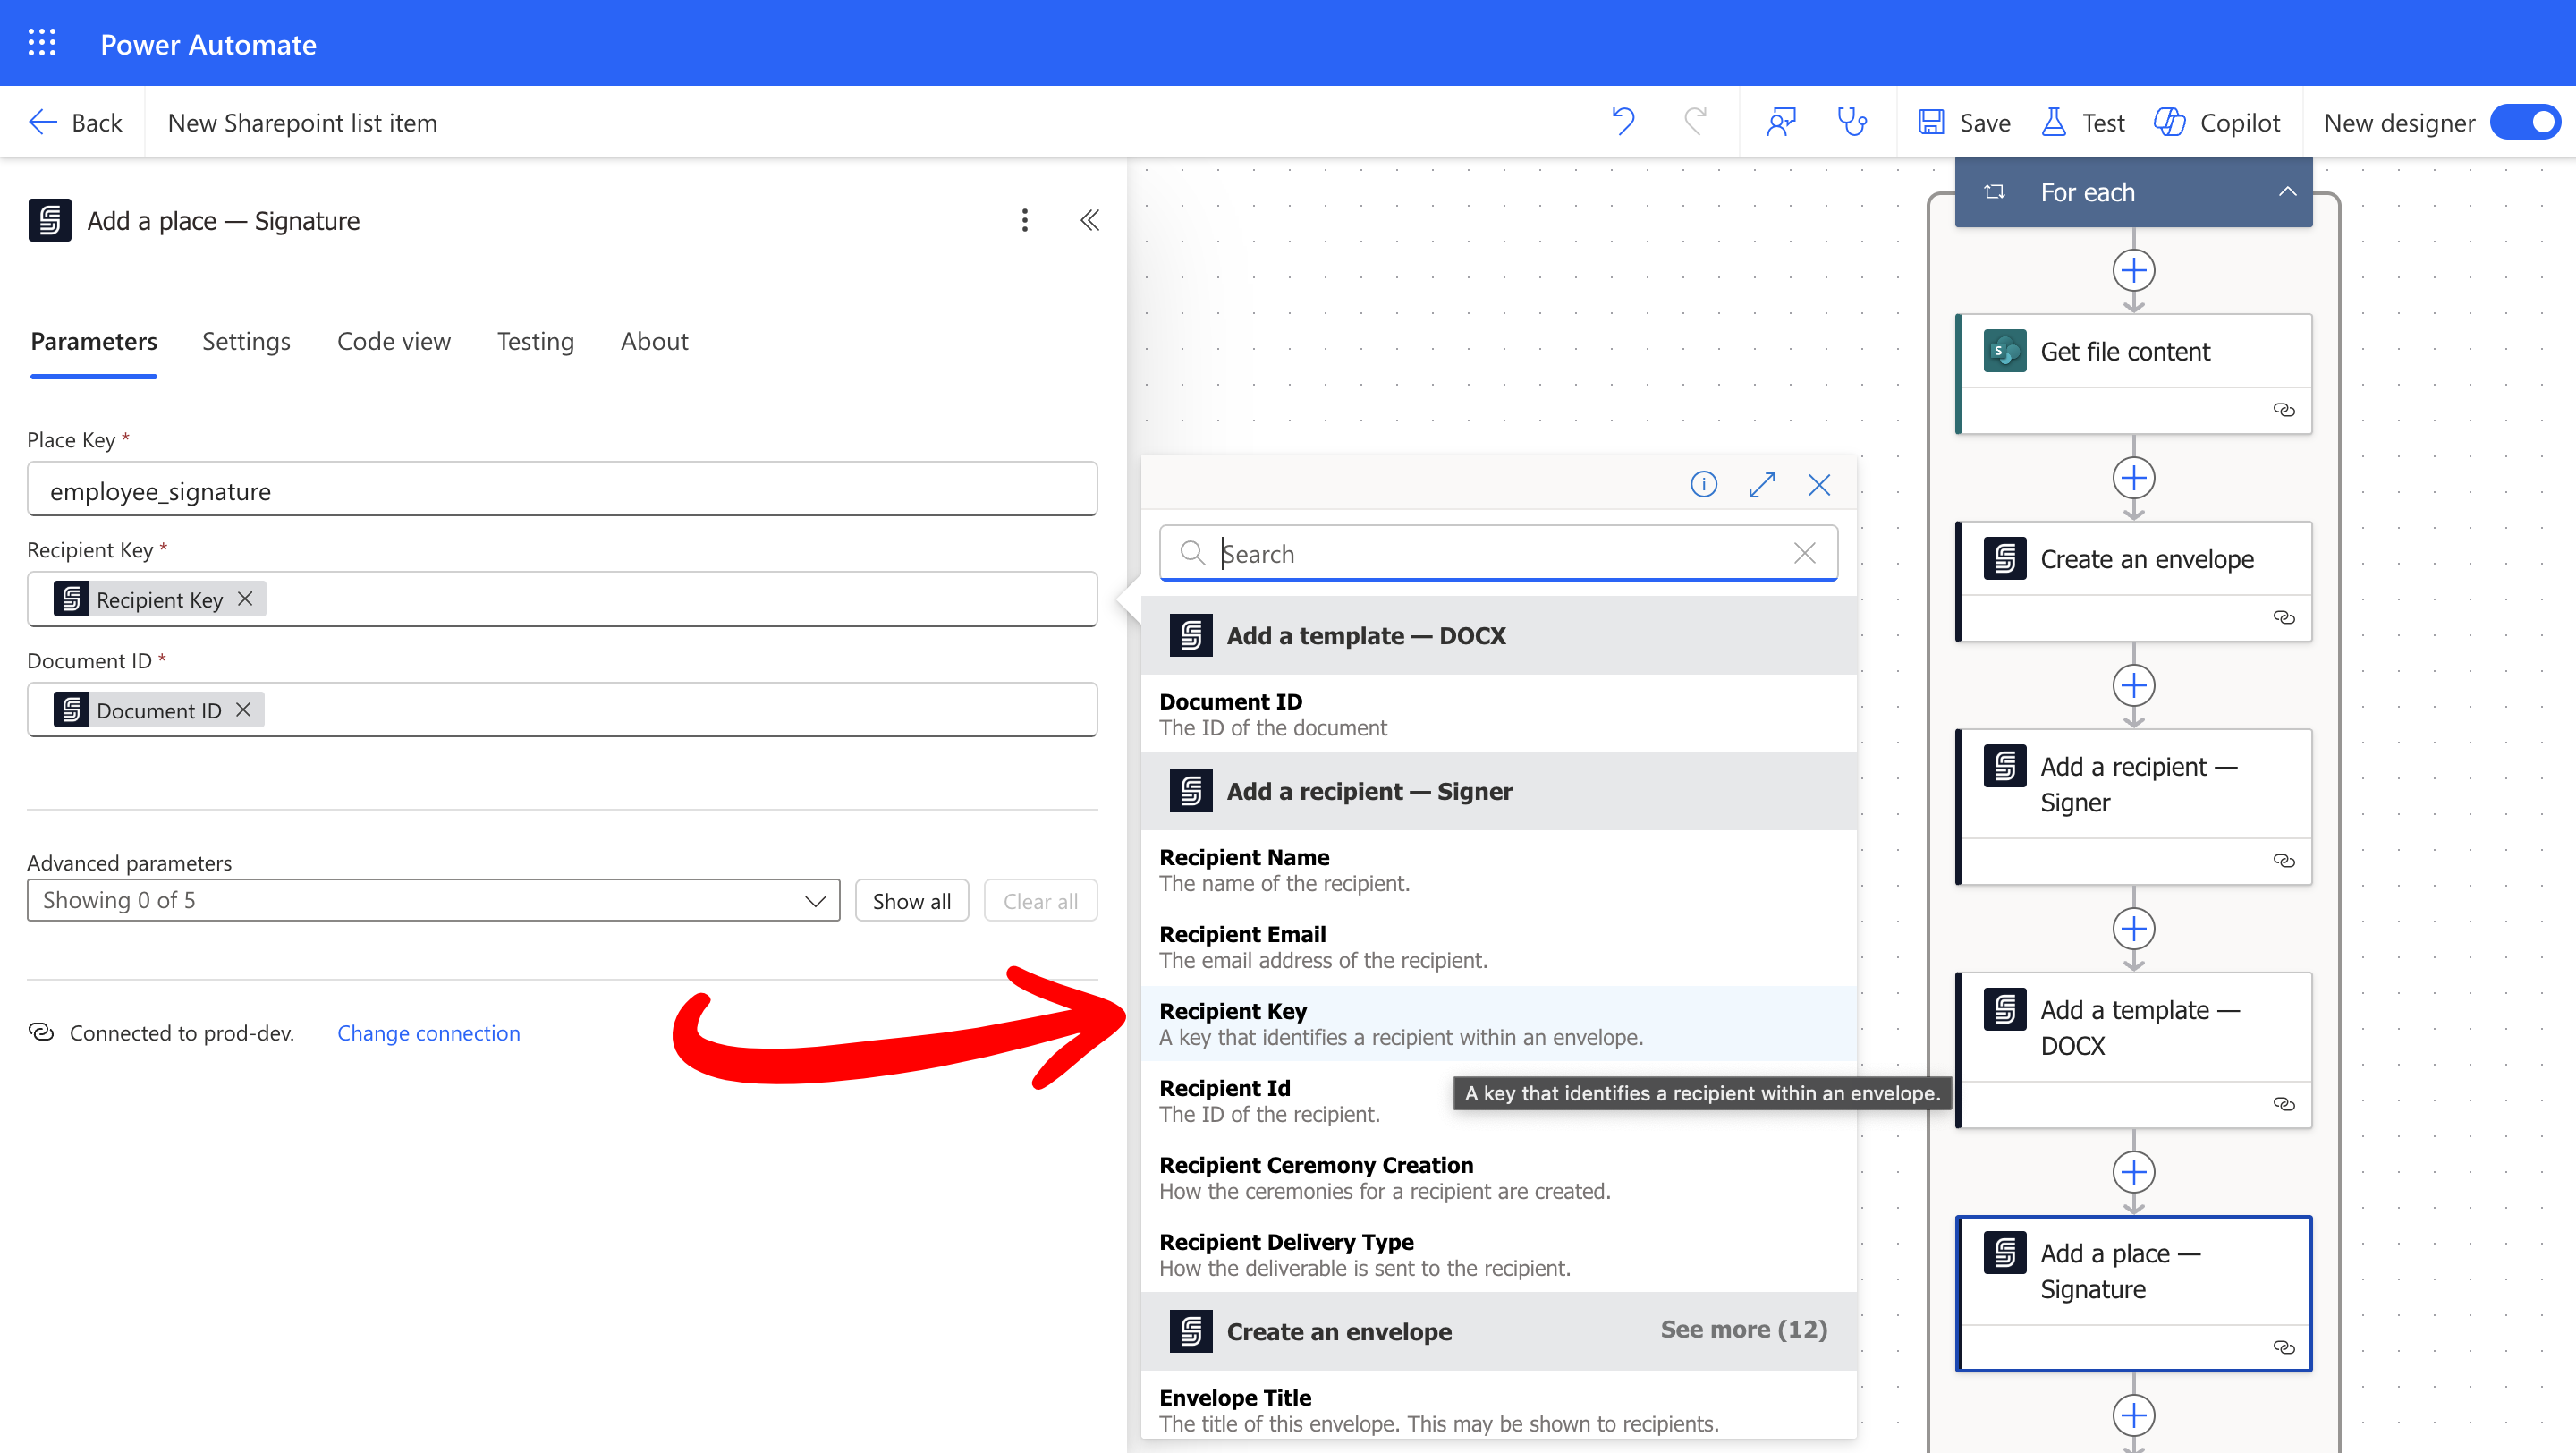
Task: Remove the Recipient Key token
Action: [x=245, y=599]
